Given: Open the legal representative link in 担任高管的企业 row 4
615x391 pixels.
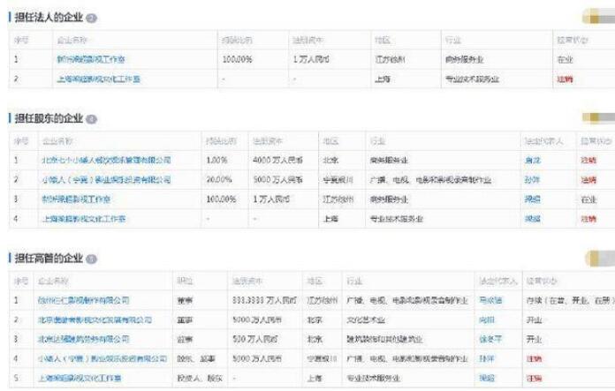Looking at the screenshot, I should [487, 359].
